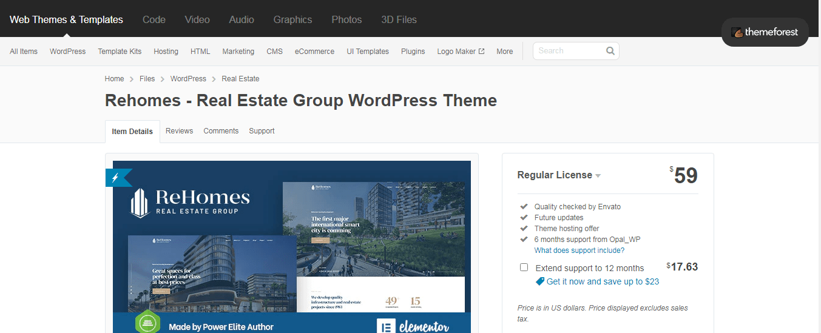Open HTML category
Image resolution: width=821 pixels, height=333 pixels.
pyautogui.click(x=200, y=52)
